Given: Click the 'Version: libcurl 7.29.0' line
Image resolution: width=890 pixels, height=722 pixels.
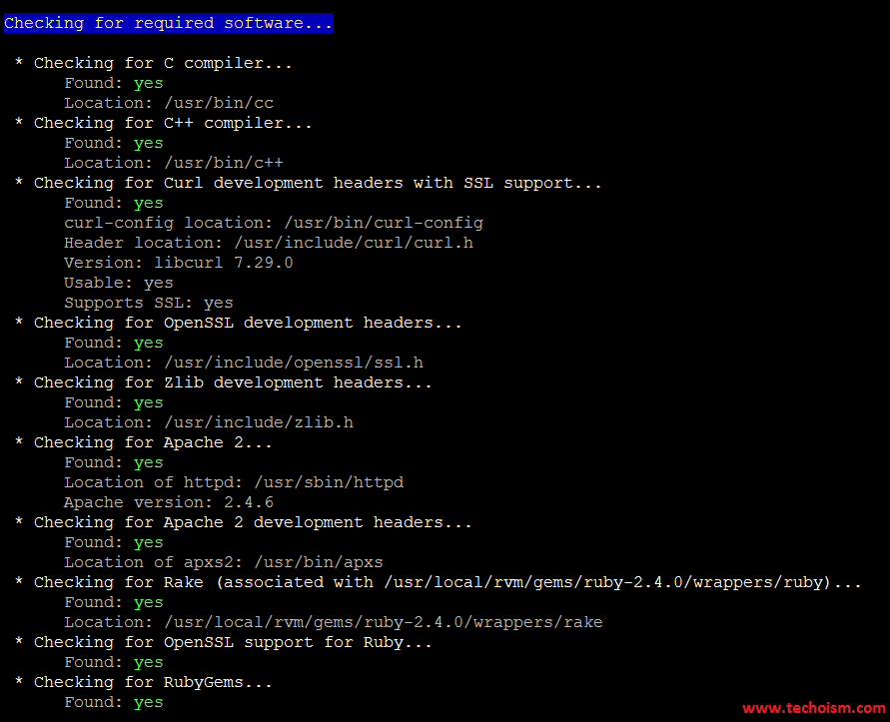Looking at the screenshot, I should pos(178,263).
